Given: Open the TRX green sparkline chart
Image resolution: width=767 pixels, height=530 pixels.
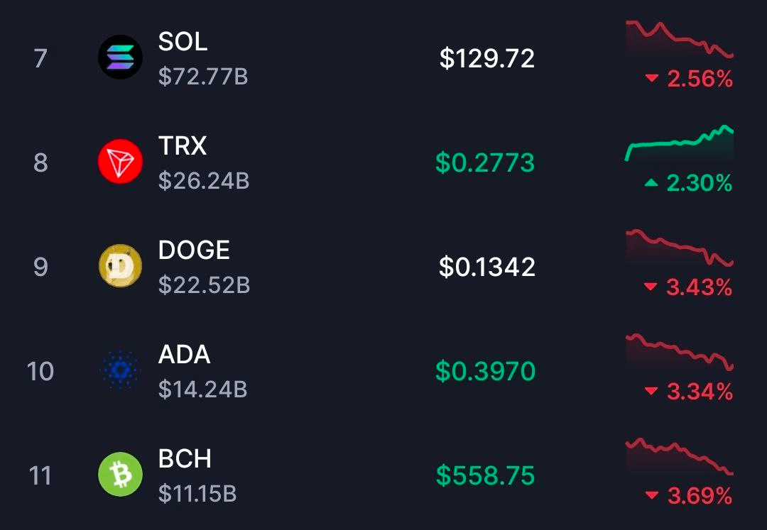Looking at the screenshot, I should (679, 143).
